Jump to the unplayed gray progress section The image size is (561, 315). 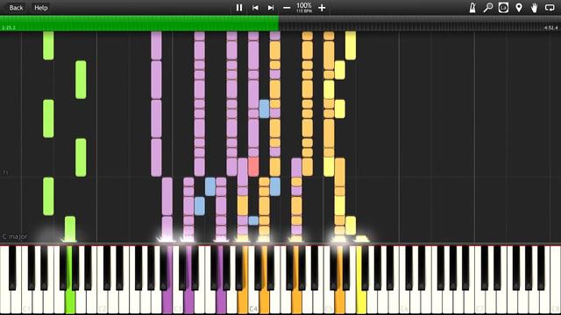tap(420, 24)
